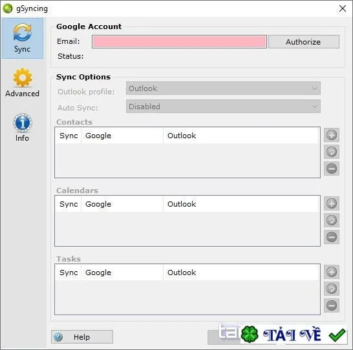Switch to the Advanced settings tab
This screenshot has width=353, height=350.
tap(22, 83)
